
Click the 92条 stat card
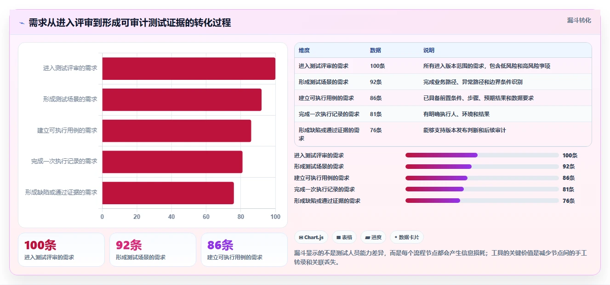tap(153, 250)
